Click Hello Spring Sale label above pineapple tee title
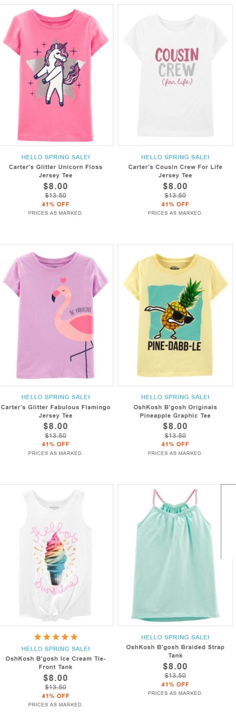Screen dimensions: 236x712 point(175,397)
